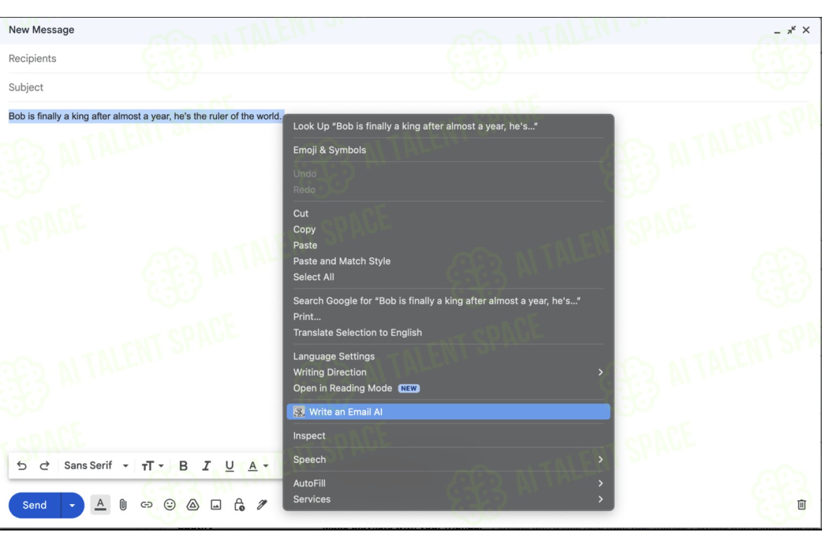822x548 pixels.
Task: Toggle italic formatting
Action: click(x=207, y=466)
